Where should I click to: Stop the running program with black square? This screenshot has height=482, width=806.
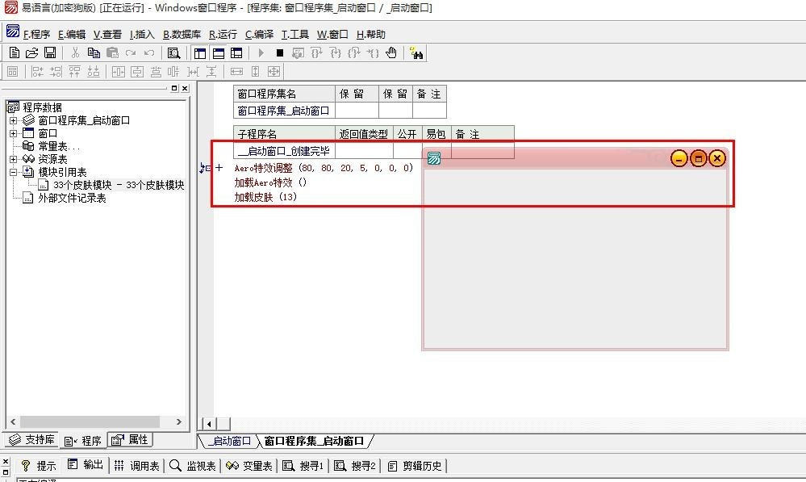coord(280,53)
